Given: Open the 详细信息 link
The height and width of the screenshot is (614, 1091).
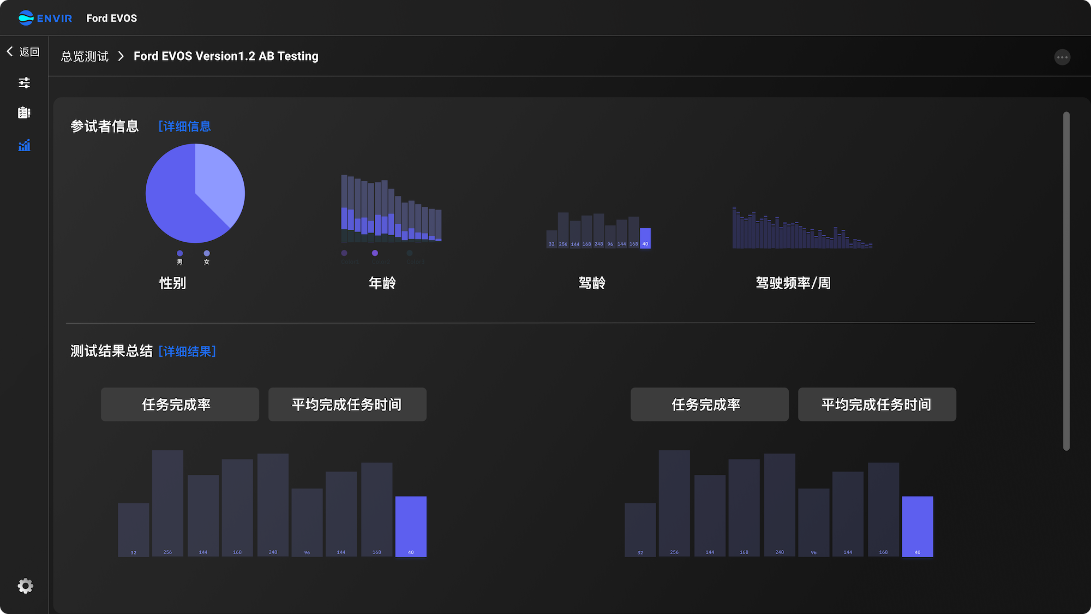Looking at the screenshot, I should coord(185,126).
